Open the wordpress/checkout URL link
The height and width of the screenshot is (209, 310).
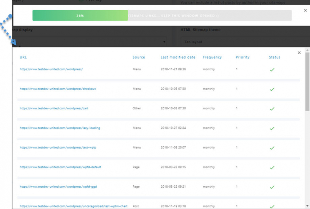58,89
